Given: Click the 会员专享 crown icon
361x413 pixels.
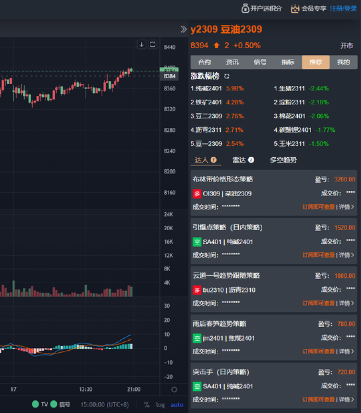Looking at the screenshot, I should tap(295, 9).
